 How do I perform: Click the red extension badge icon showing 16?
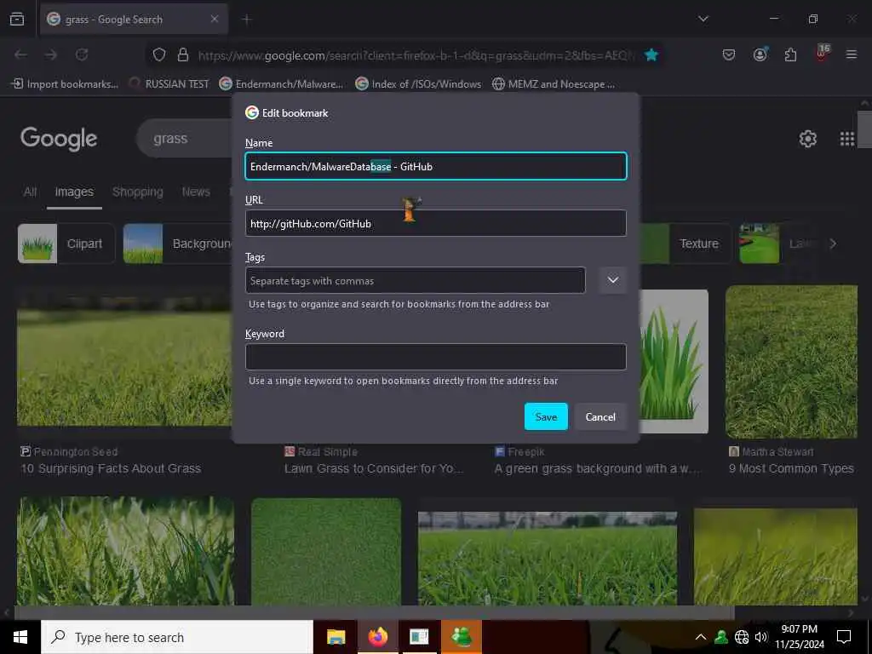822,54
